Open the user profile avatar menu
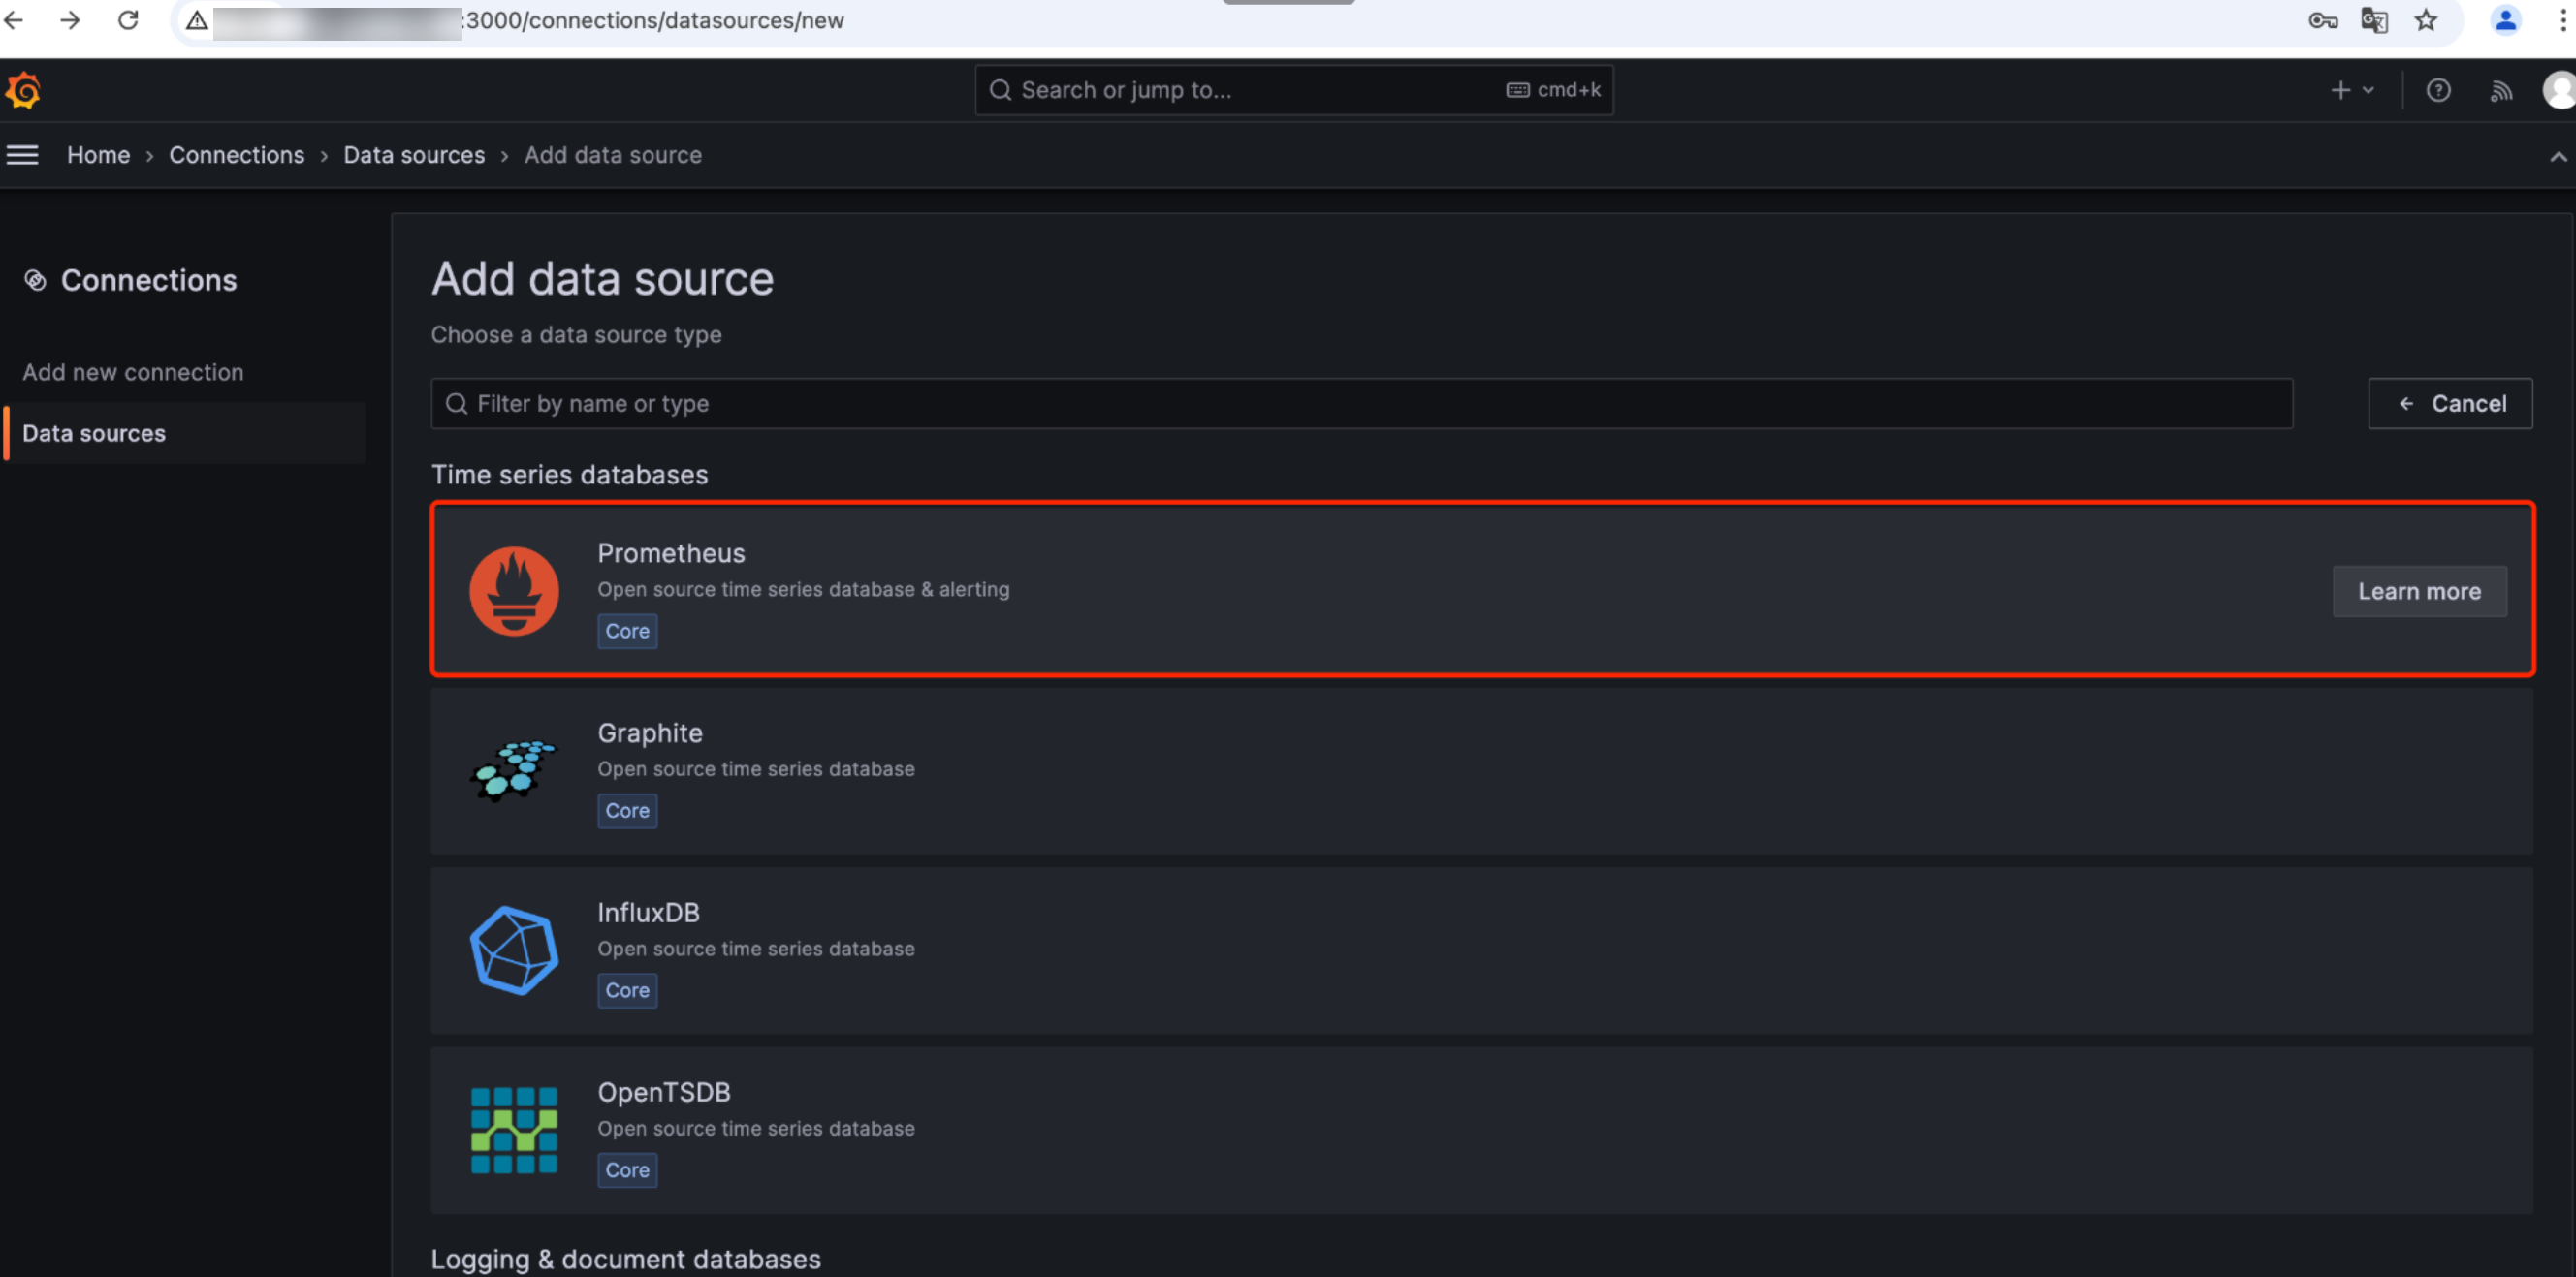 (x=2558, y=91)
